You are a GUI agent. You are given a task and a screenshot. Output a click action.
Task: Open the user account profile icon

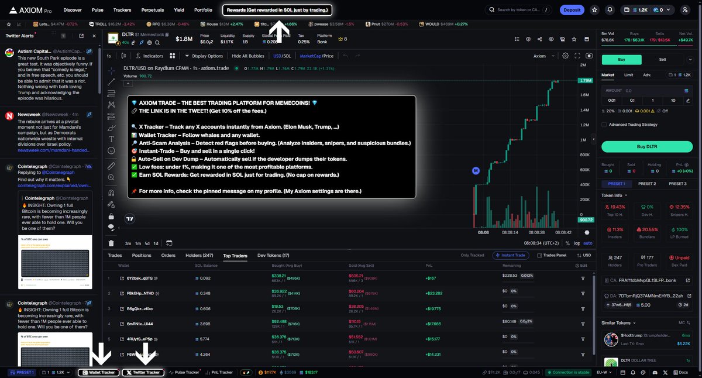coord(686,10)
